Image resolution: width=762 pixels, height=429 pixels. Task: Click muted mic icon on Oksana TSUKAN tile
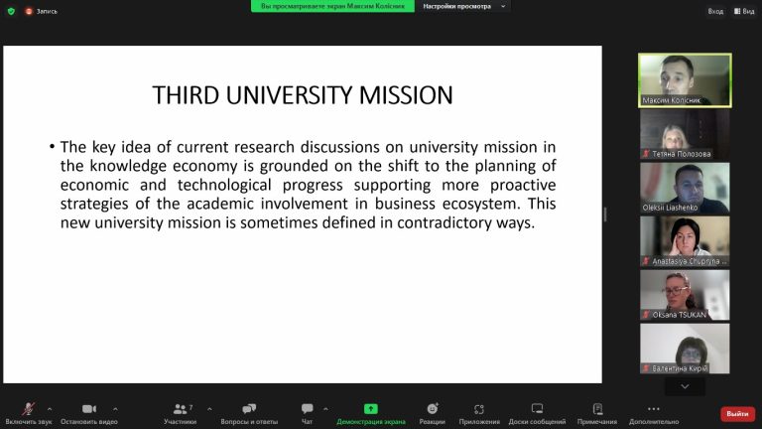click(646, 315)
